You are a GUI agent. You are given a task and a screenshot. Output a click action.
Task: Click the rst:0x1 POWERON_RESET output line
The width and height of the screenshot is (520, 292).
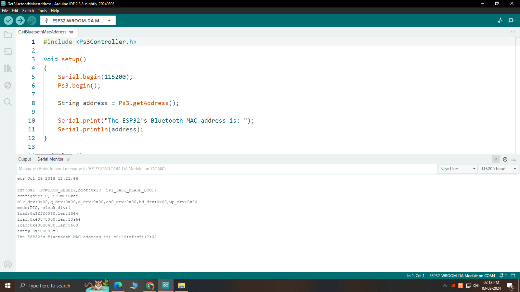[x=86, y=190]
